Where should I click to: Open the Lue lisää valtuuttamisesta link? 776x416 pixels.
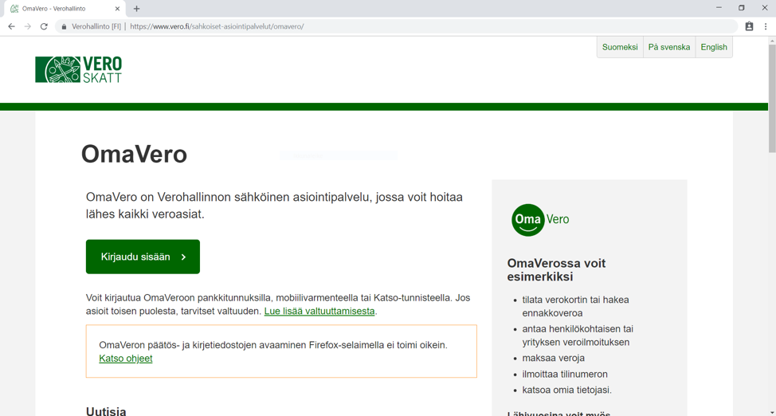319,311
